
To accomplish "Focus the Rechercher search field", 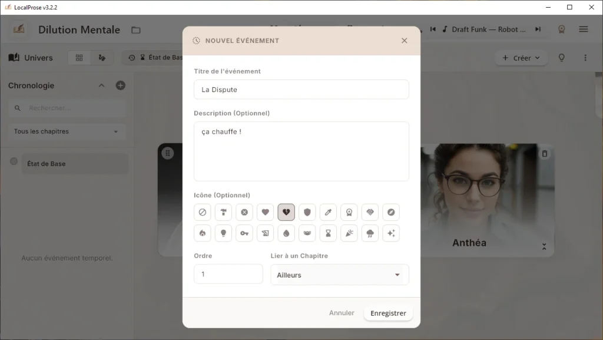I will [x=67, y=108].
